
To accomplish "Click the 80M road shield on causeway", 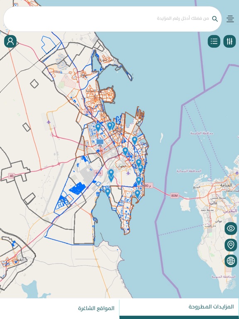I will (174, 196).
